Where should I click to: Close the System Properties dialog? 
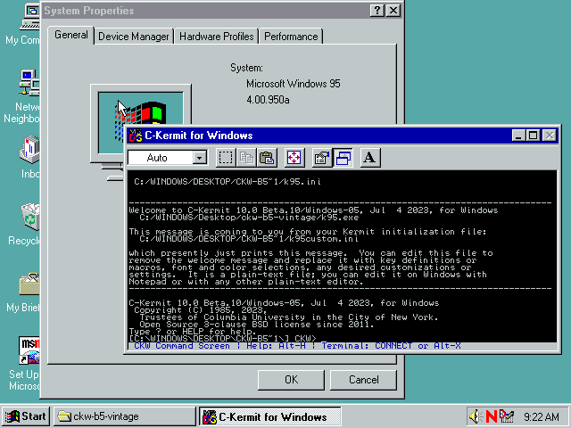point(393,11)
